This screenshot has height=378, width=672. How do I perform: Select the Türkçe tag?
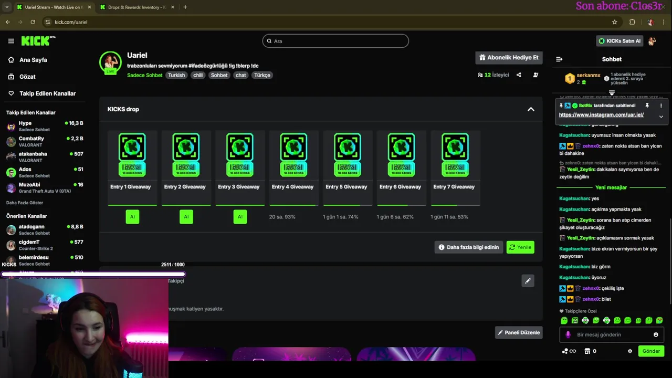pos(262,75)
